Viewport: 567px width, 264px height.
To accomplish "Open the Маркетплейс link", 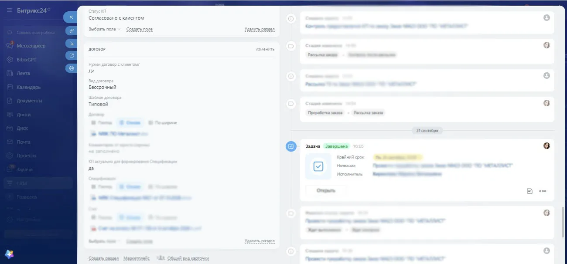I will tap(137, 258).
